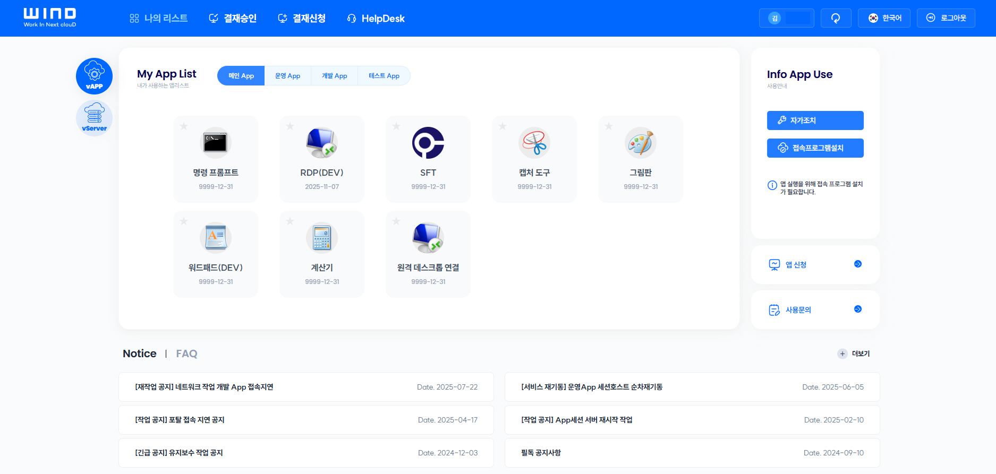This screenshot has width=996, height=474.
Task: Open notice 네트워크 작업 개발 App 접속지연
Action: tap(205, 387)
